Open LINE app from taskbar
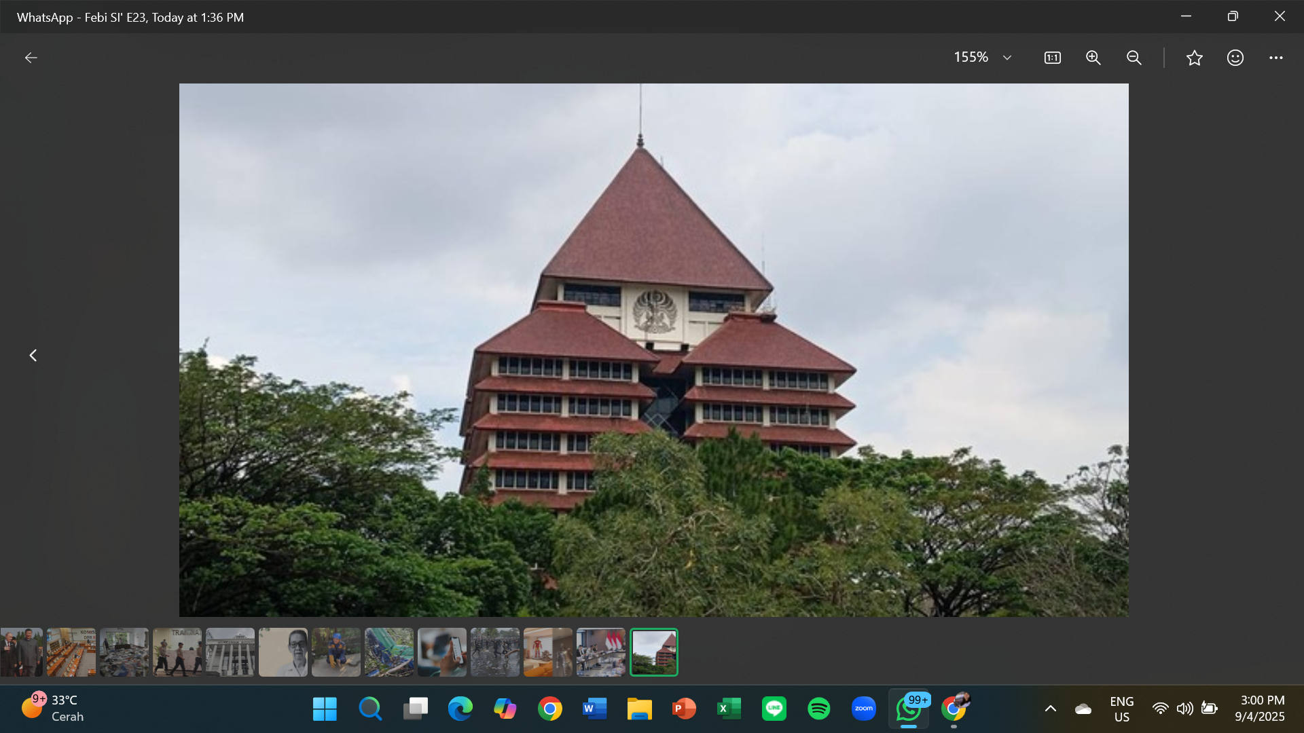The image size is (1304, 733). click(x=774, y=709)
